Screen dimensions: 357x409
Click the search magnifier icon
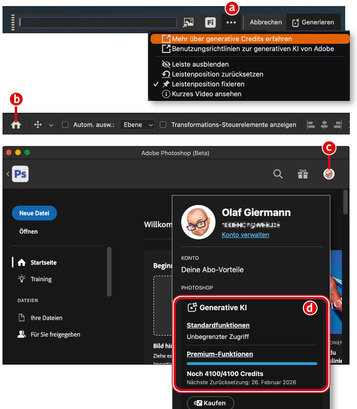[x=278, y=174]
